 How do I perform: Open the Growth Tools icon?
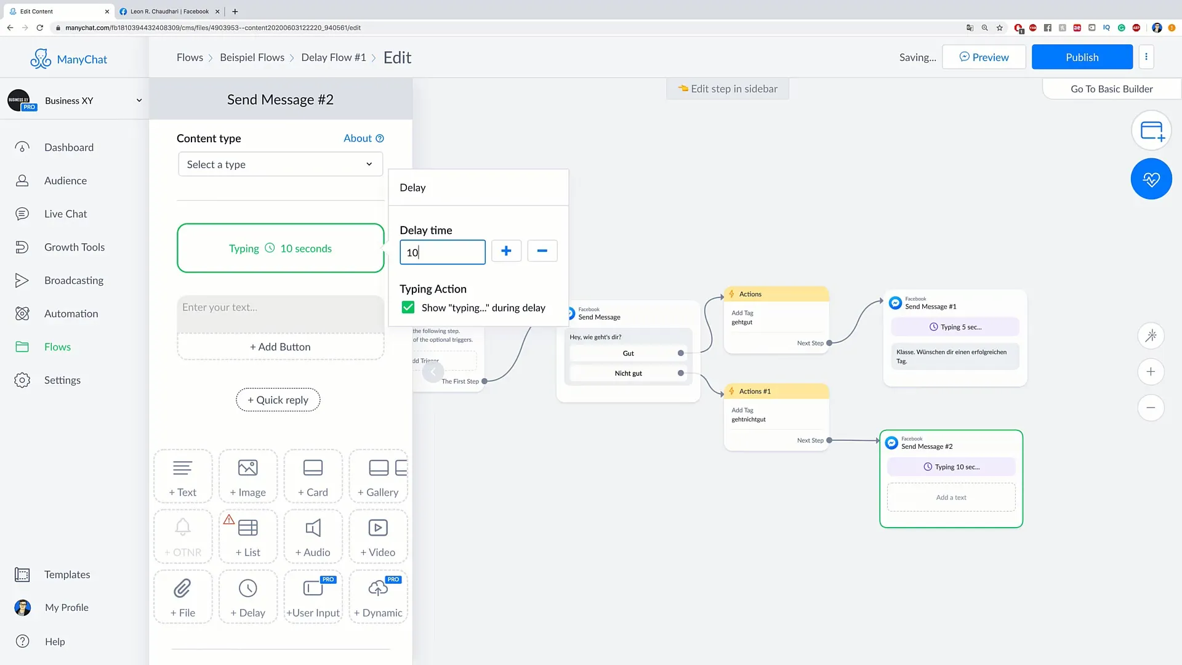21,247
